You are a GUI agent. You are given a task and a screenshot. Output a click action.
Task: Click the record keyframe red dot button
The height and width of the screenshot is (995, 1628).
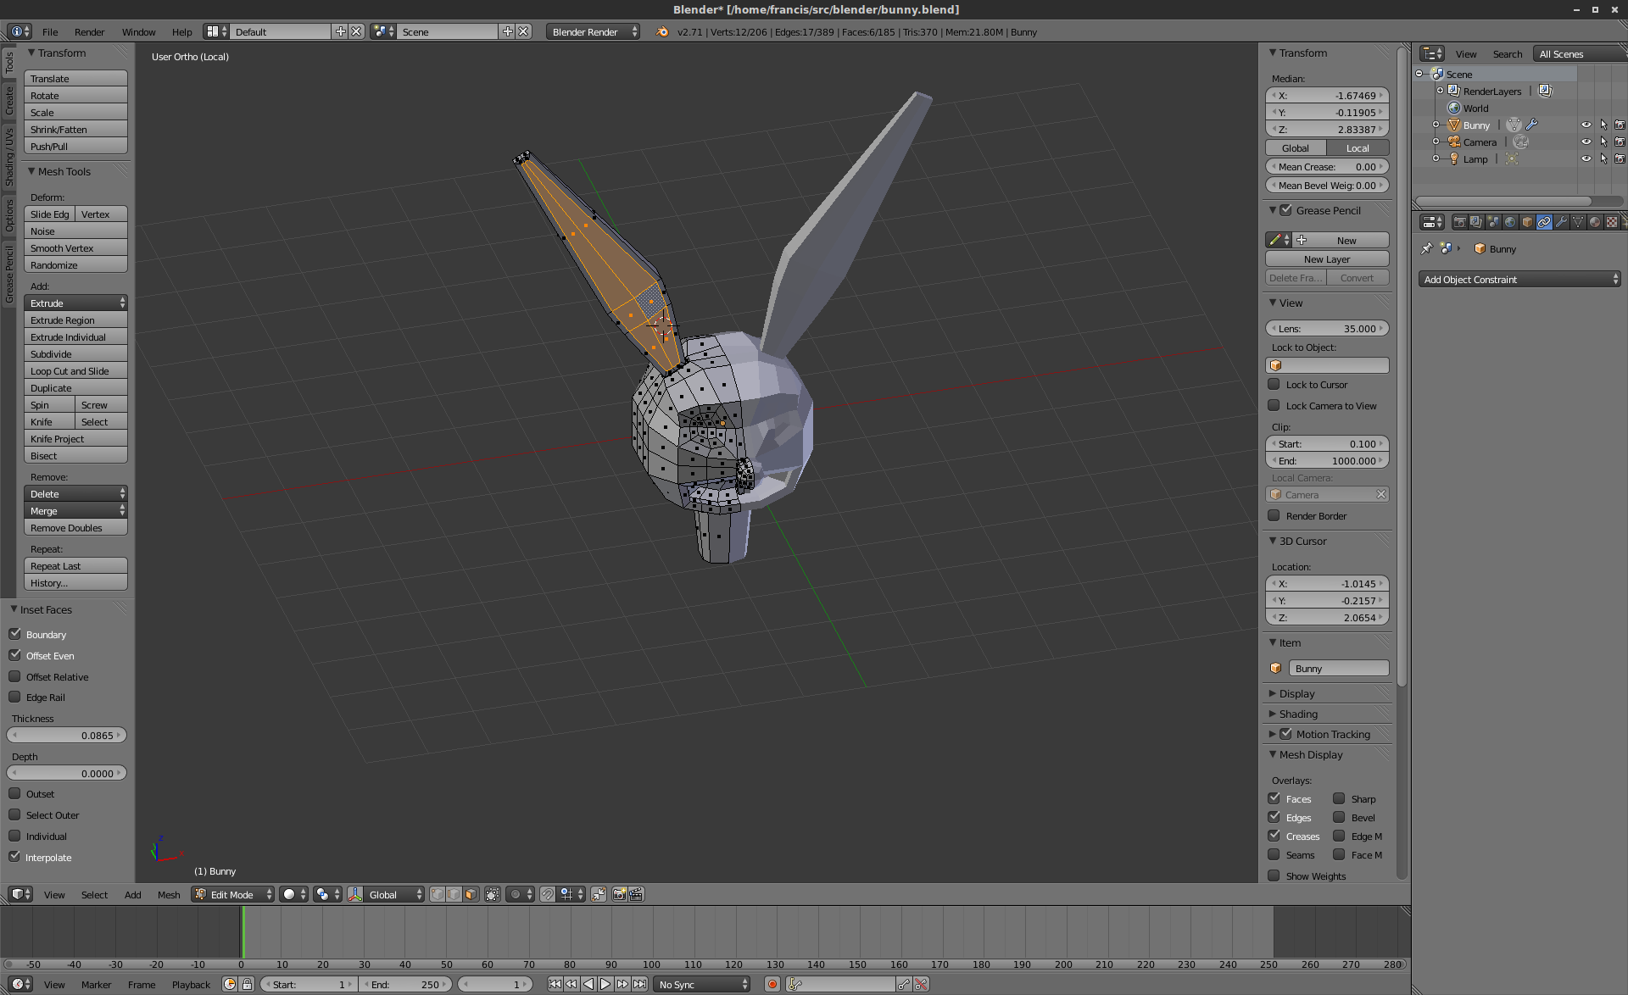(x=772, y=984)
